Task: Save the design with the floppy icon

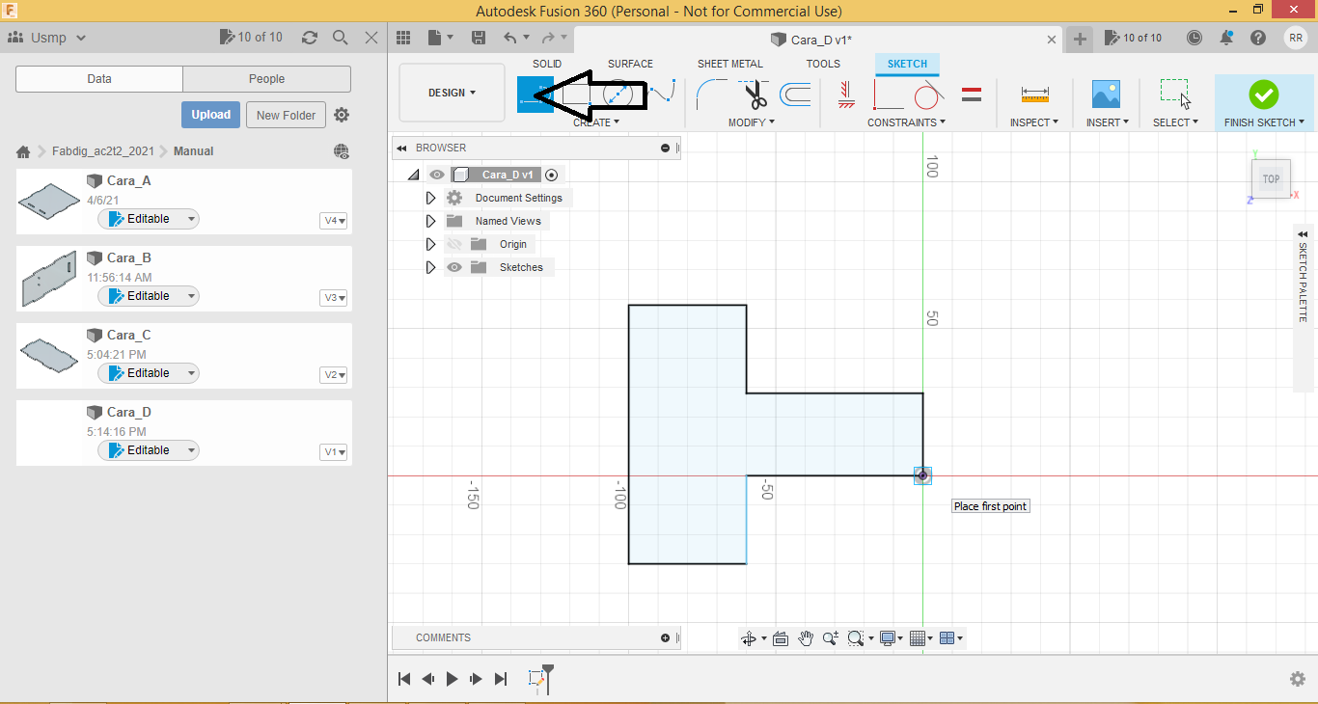Action: coord(479,38)
